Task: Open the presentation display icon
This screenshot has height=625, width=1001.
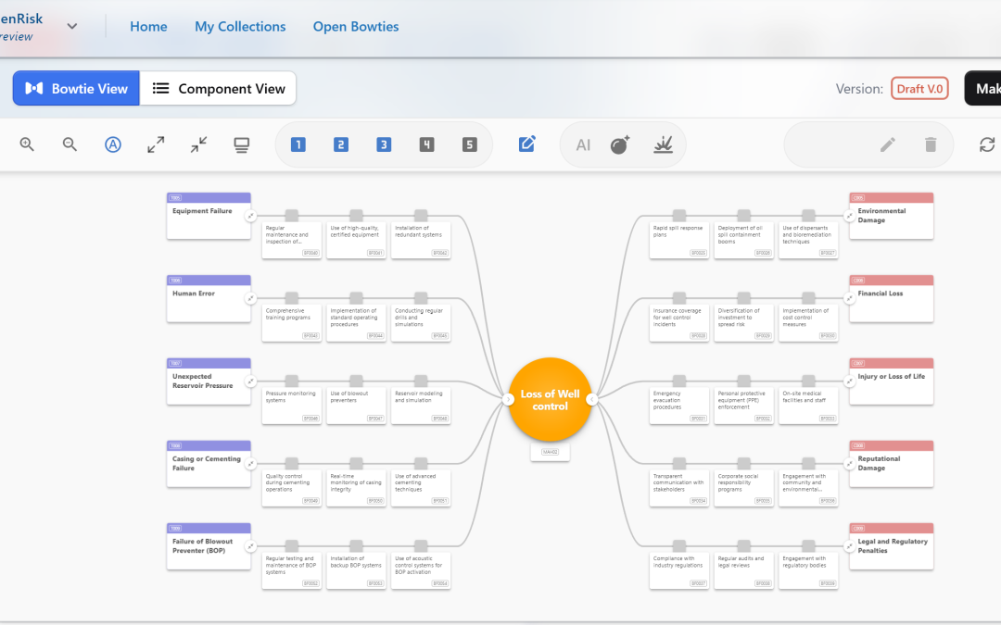Action: [x=241, y=144]
